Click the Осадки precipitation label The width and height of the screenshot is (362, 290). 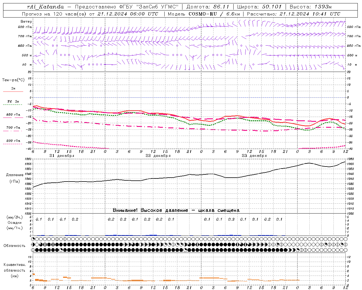pos(14,223)
